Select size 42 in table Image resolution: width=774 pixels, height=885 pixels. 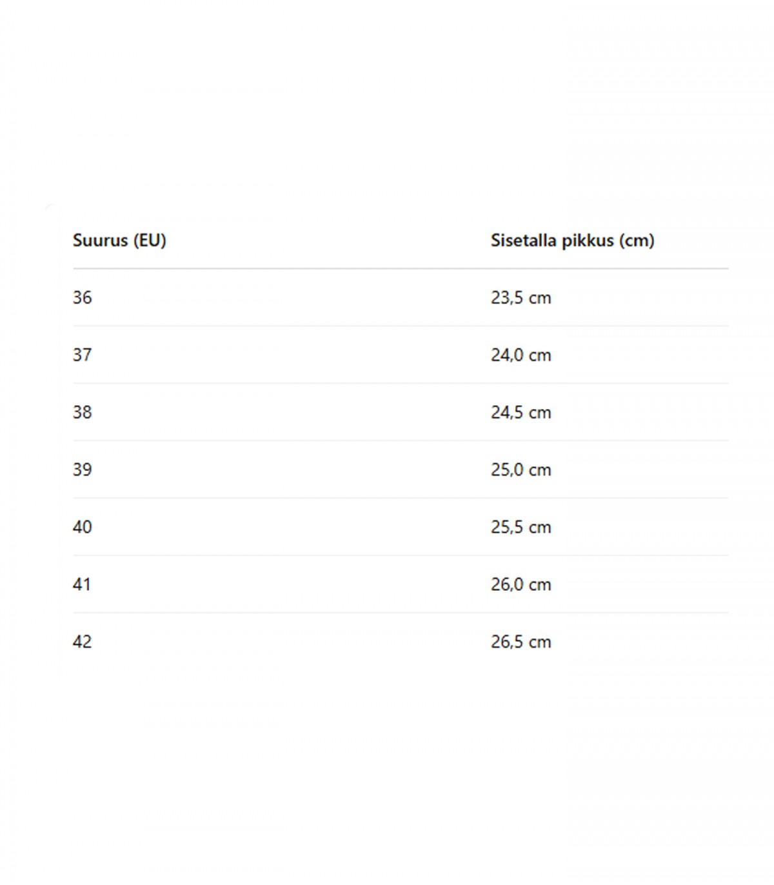coord(82,642)
